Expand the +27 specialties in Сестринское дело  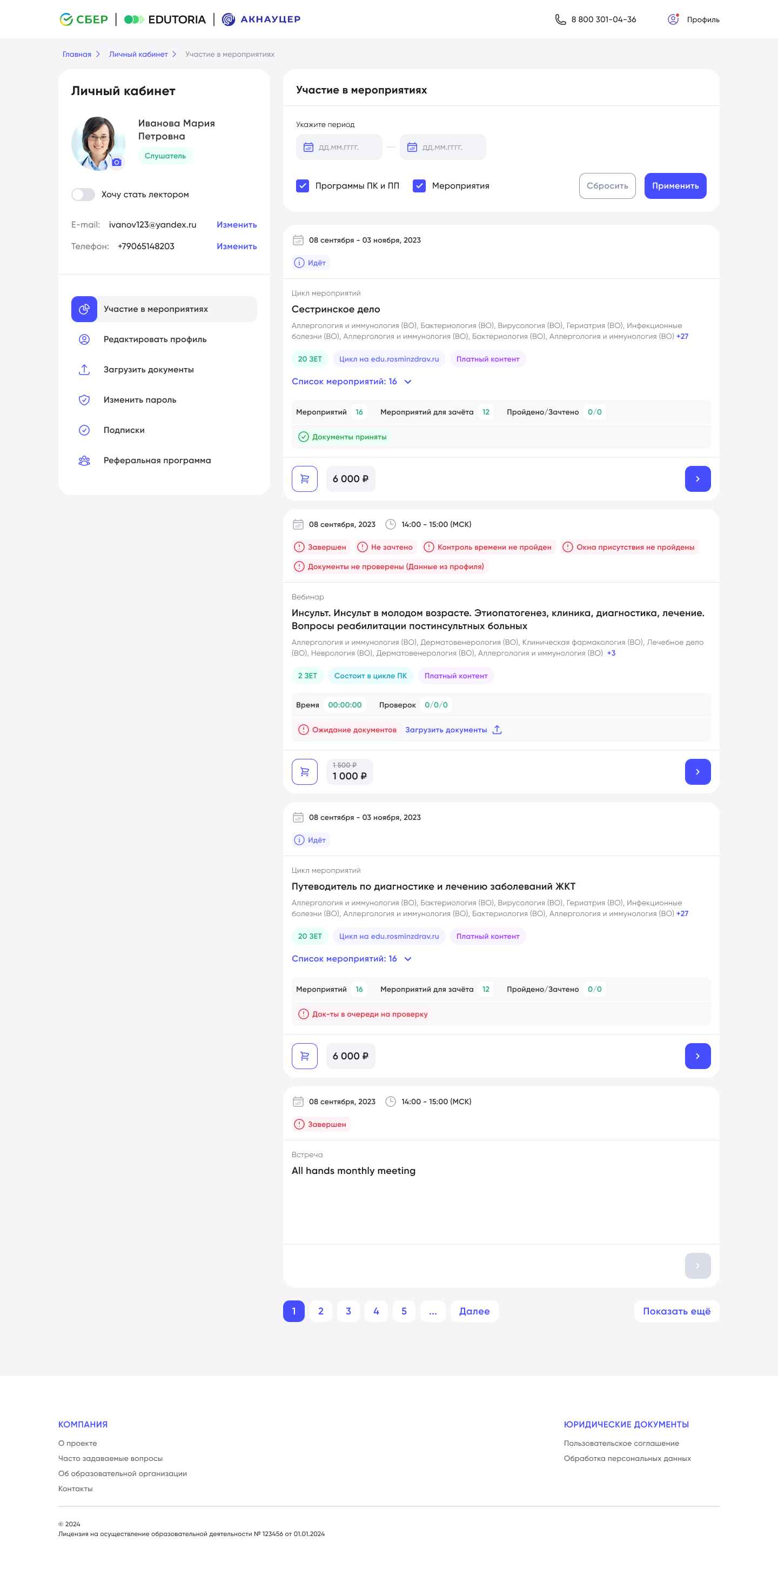pyautogui.click(x=682, y=337)
